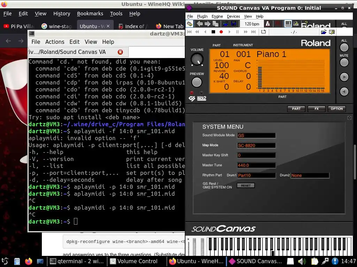Viewport: 357px width, 267px height.
Task: Click the RESET button for GS/GM2
Action: (x=246, y=186)
